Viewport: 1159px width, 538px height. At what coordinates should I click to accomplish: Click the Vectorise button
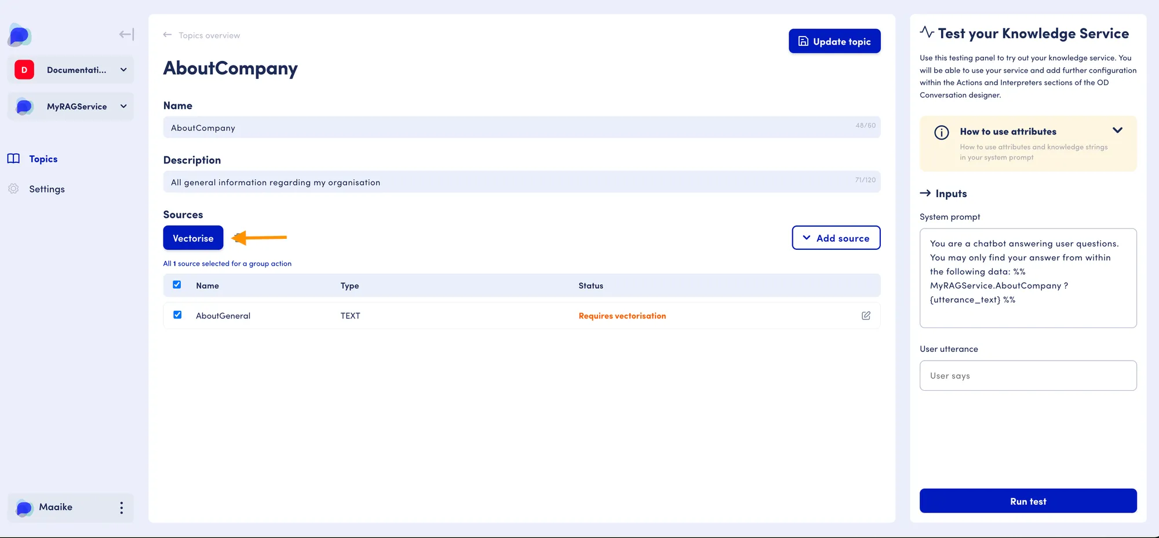pyautogui.click(x=193, y=238)
